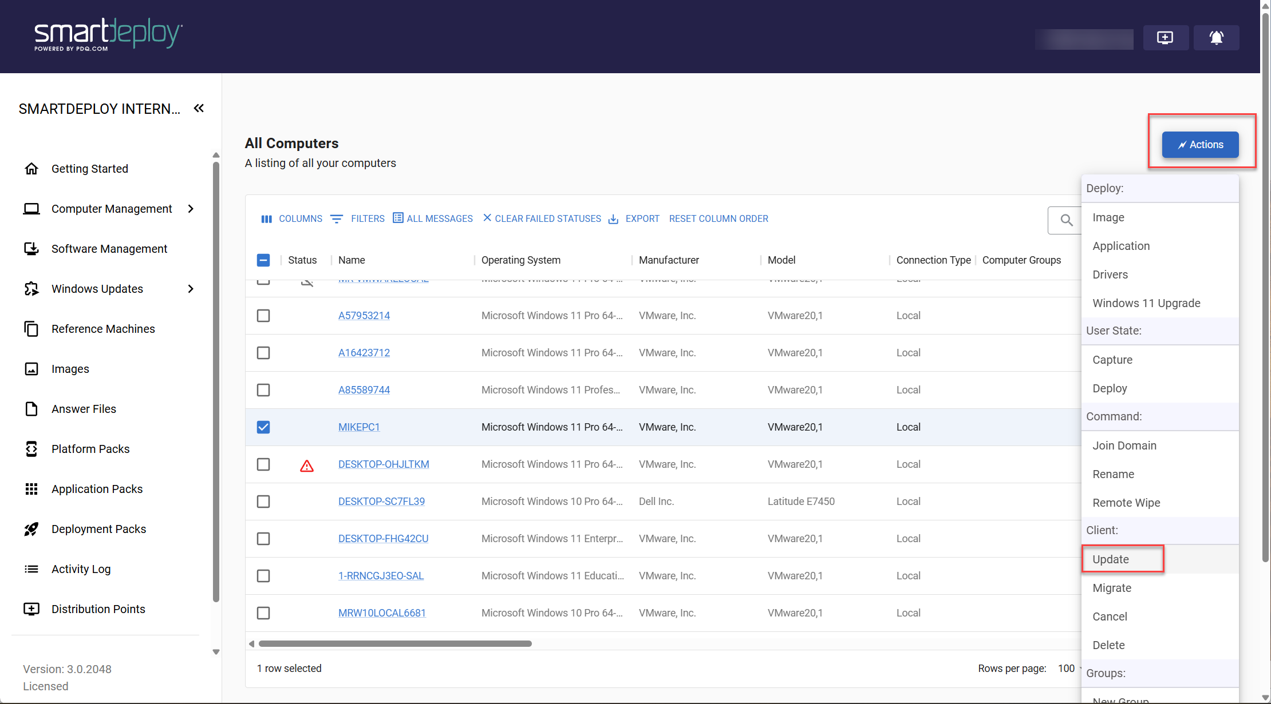Screen dimensions: 1271x704
Task: Click the blue Actions button
Action: pos(1200,145)
